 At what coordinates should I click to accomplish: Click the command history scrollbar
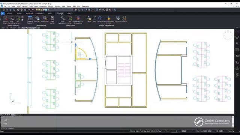coord(233,121)
